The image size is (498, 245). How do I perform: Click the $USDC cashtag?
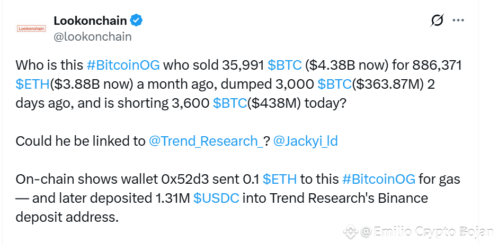(x=216, y=199)
